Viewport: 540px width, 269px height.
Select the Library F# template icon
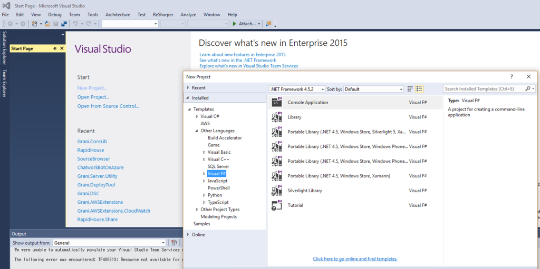(x=277, y=117)
